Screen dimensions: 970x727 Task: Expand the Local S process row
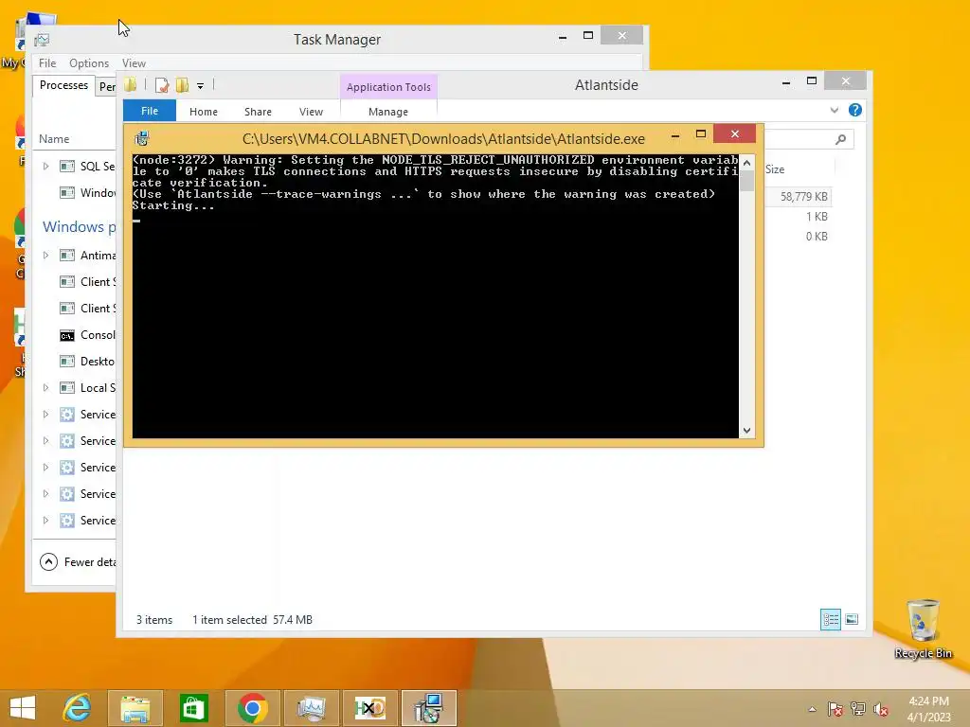(x=45, y=387)
